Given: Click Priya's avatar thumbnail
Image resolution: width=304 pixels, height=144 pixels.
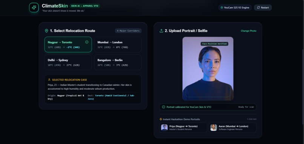Looking at the screenshot, I should [x=164, y=127].
